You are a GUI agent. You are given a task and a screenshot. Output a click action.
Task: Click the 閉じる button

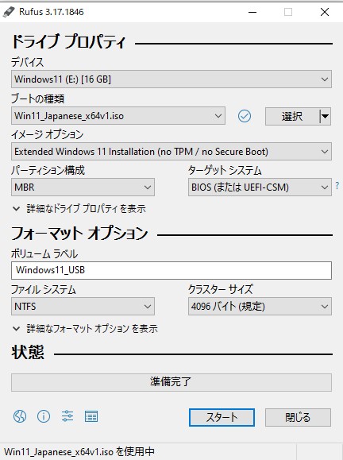[x=298, y=417]
